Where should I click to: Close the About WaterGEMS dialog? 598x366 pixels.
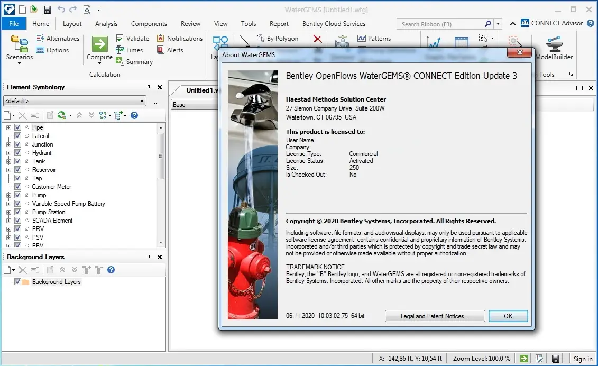519,53
